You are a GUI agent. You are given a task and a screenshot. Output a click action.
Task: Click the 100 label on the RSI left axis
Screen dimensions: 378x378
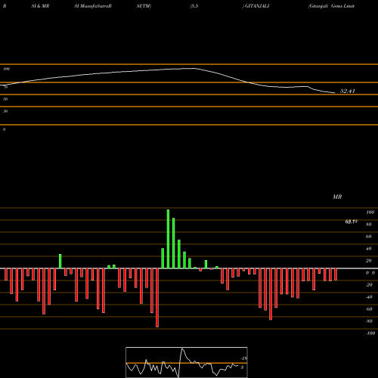pyautogui.click(x=6, y=69)
